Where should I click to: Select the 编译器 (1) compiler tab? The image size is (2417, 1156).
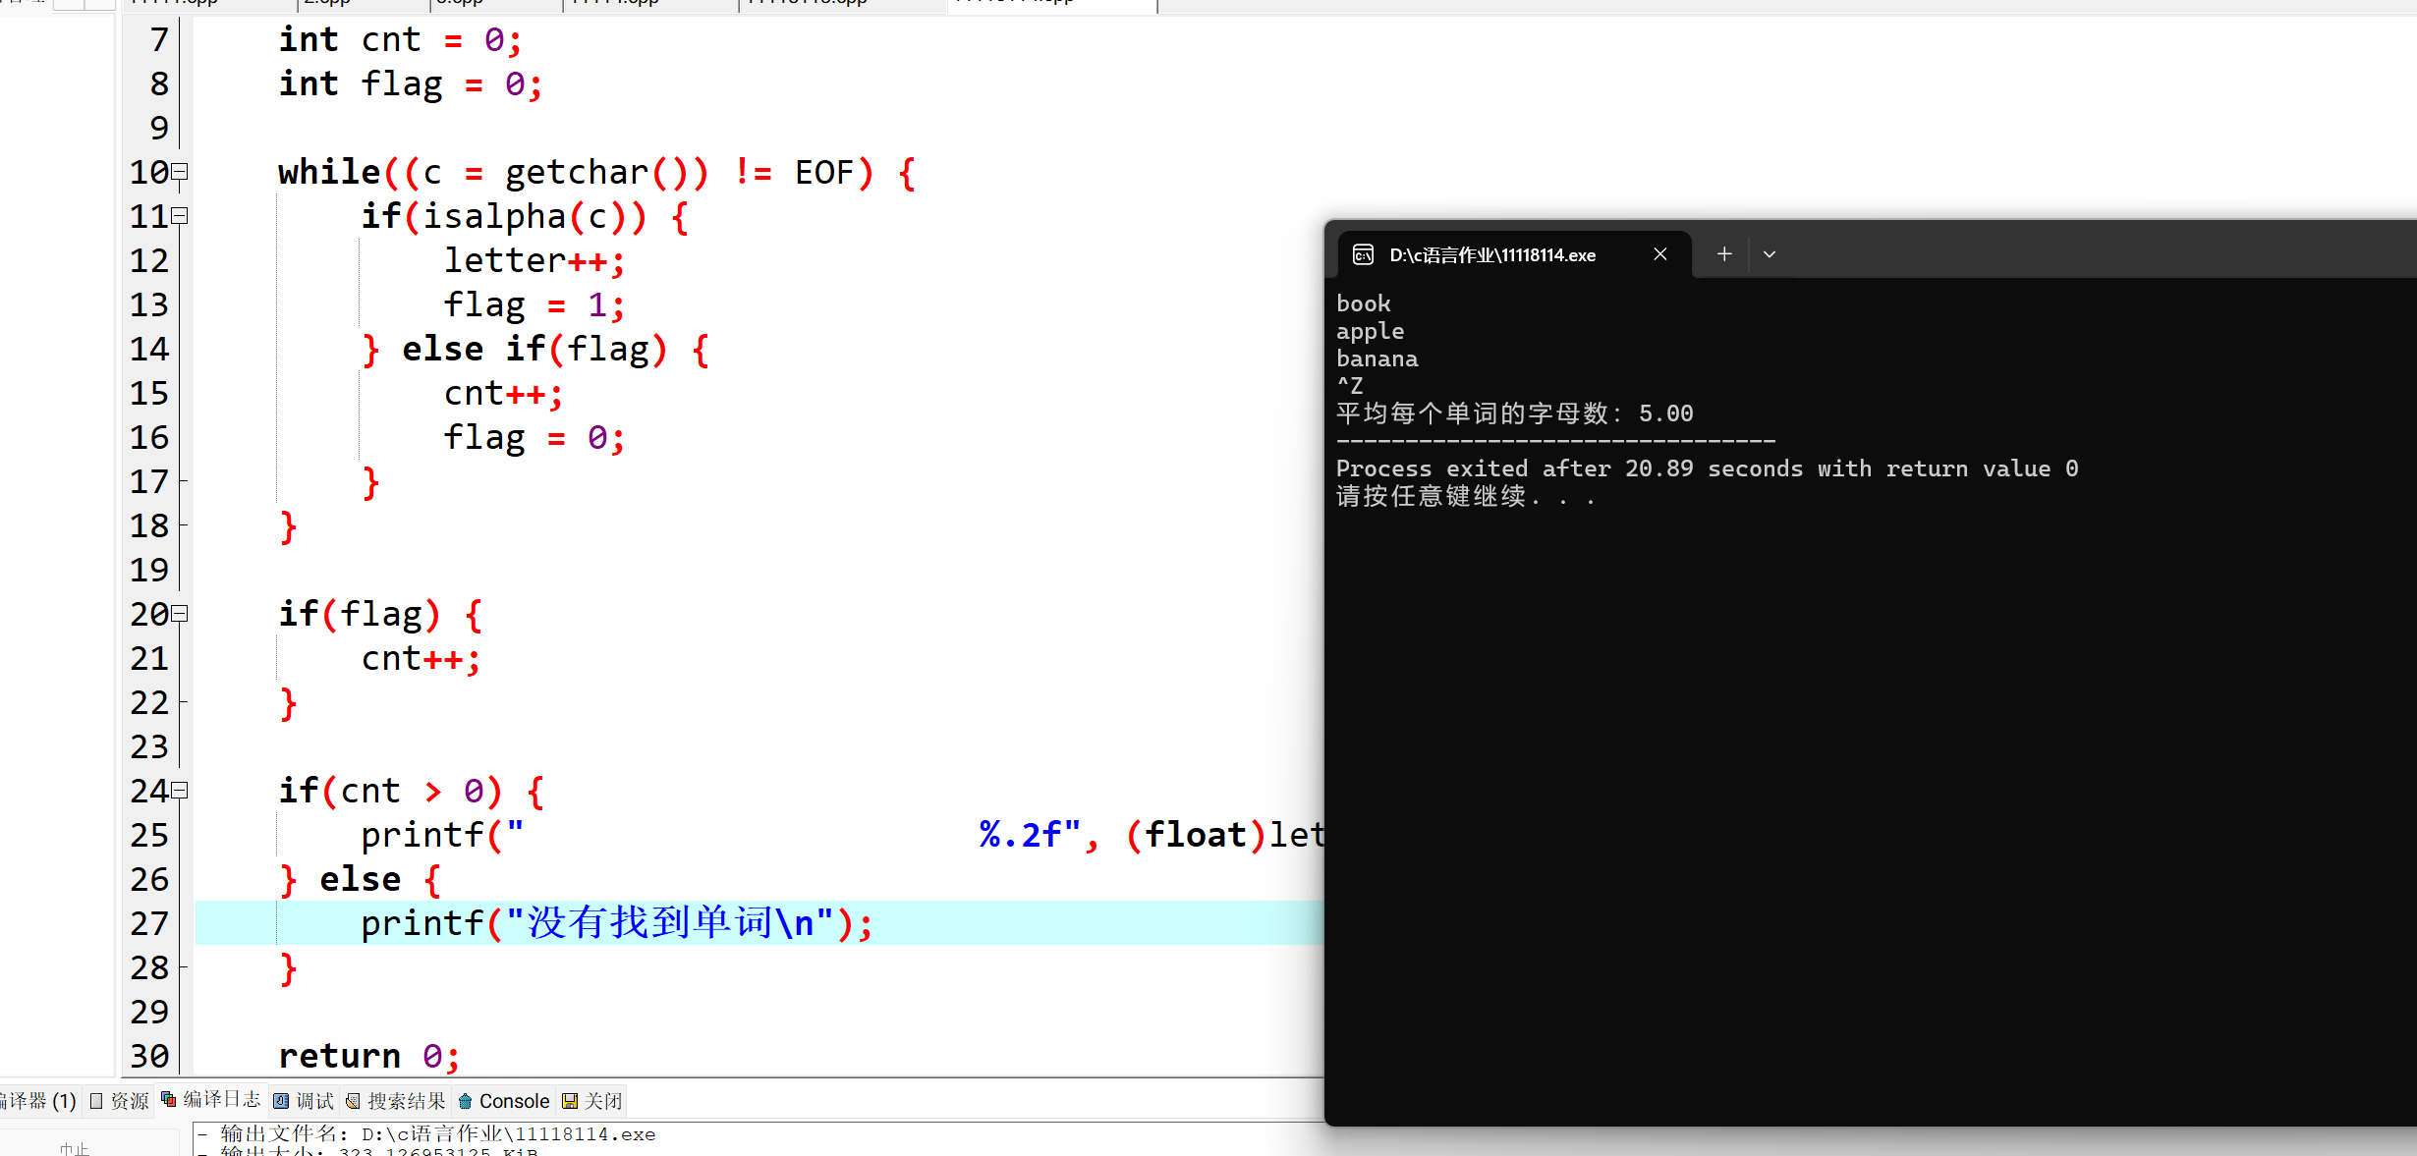tap(37, 1101)
